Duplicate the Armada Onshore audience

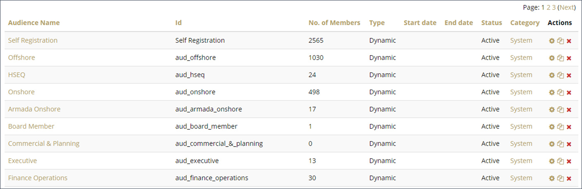(560, 110)
